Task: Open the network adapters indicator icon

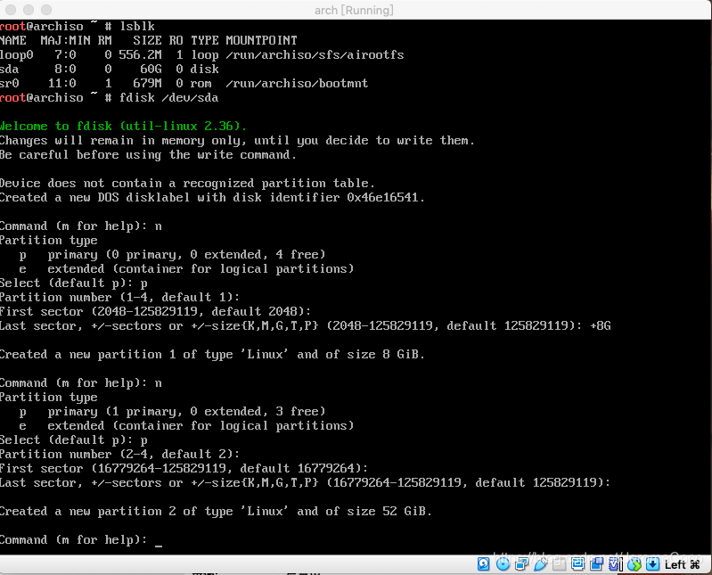Action: click(x=521, y=564)
